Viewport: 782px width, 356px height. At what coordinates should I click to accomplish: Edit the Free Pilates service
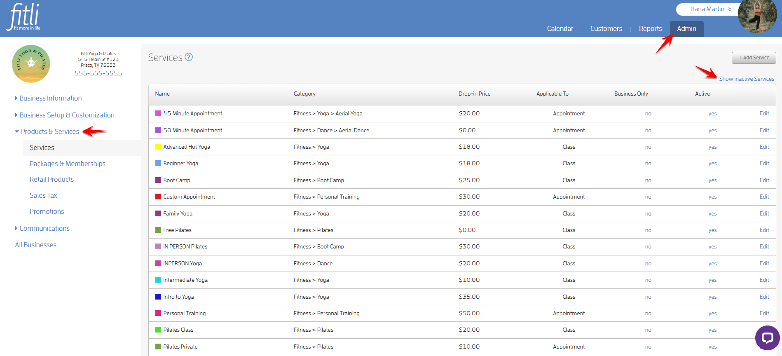tap(764, 230)
